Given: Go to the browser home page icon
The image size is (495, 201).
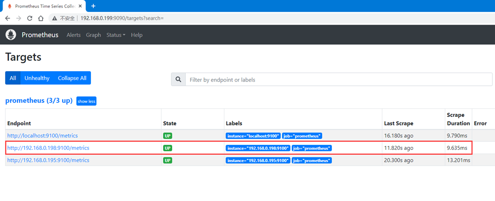Looking at the screenshot, I should point(41,18).
